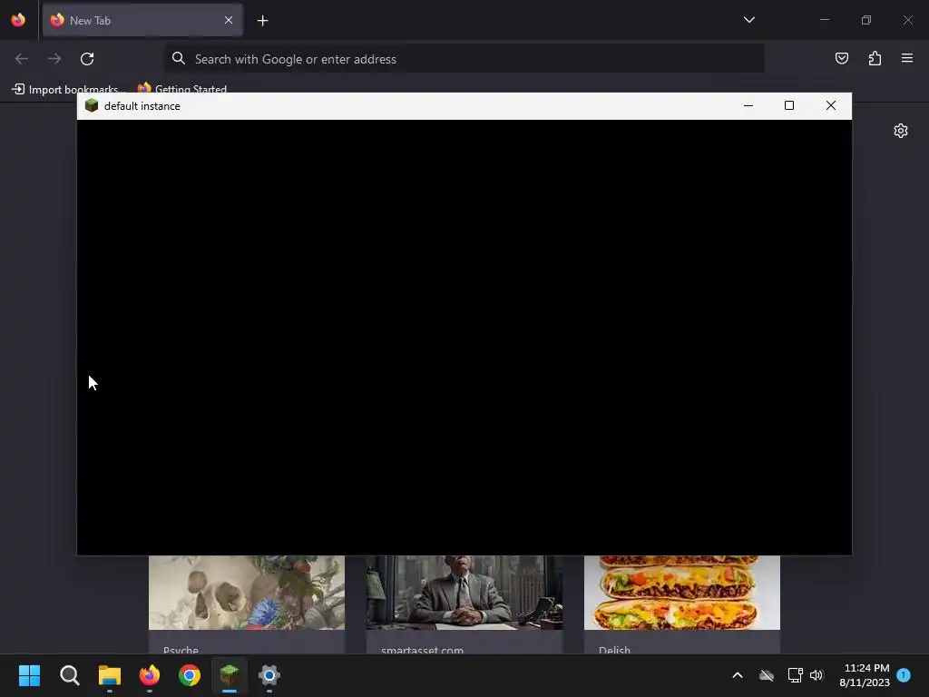
Task: Open the Windows Start menu
Action: pos(30,675)
